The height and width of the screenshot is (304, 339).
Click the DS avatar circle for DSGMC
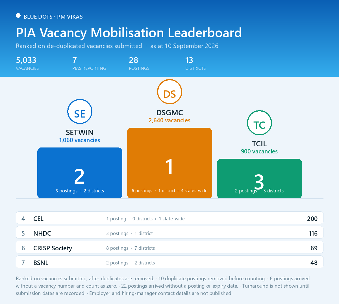tap(169, 92)
